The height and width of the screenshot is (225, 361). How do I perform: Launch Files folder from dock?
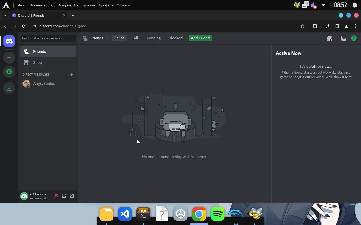[x=106, y=214]
